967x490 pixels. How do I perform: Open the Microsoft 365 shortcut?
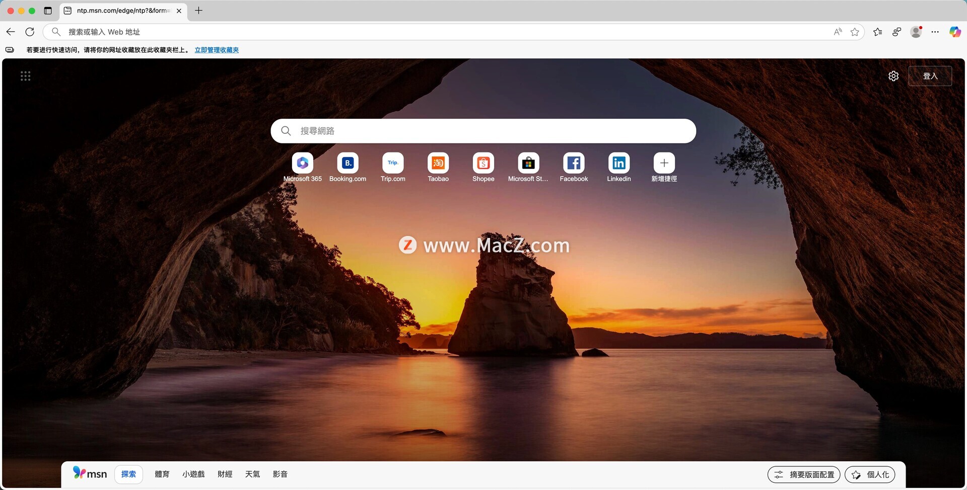(x=302, y=164)
